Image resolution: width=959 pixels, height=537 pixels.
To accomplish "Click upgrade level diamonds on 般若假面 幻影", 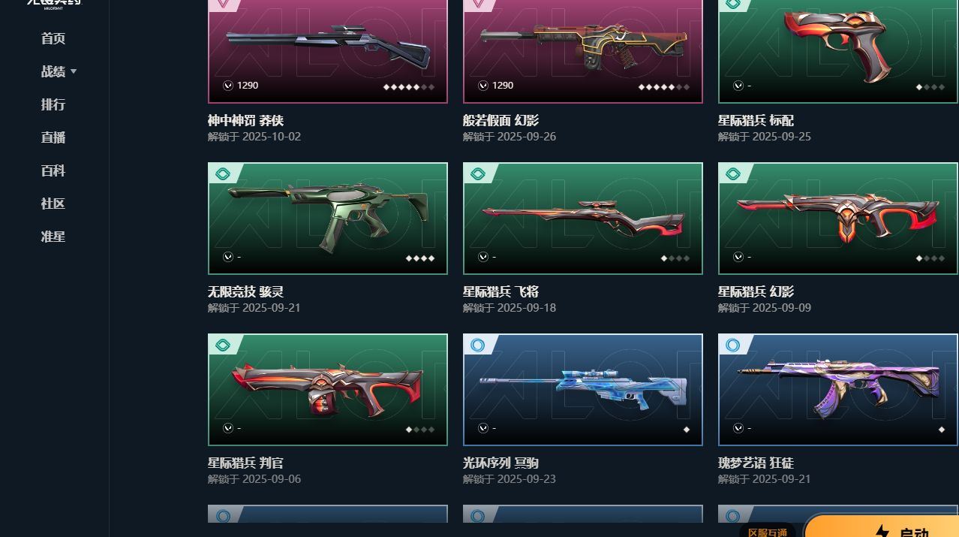I will point(664,86).
